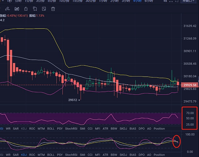Click the 29512 low price marker

(74, 100)
